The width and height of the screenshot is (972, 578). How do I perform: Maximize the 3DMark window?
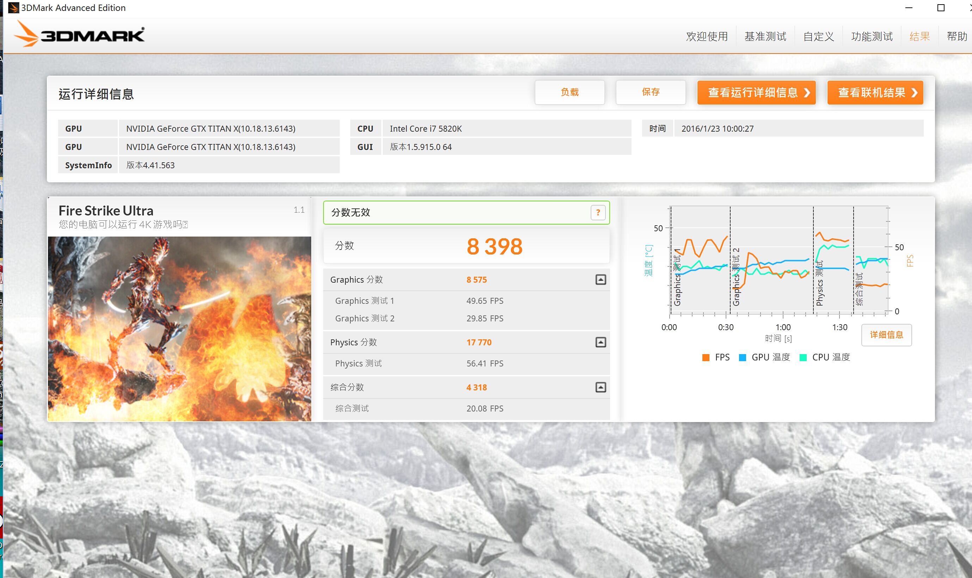(941, 8)
